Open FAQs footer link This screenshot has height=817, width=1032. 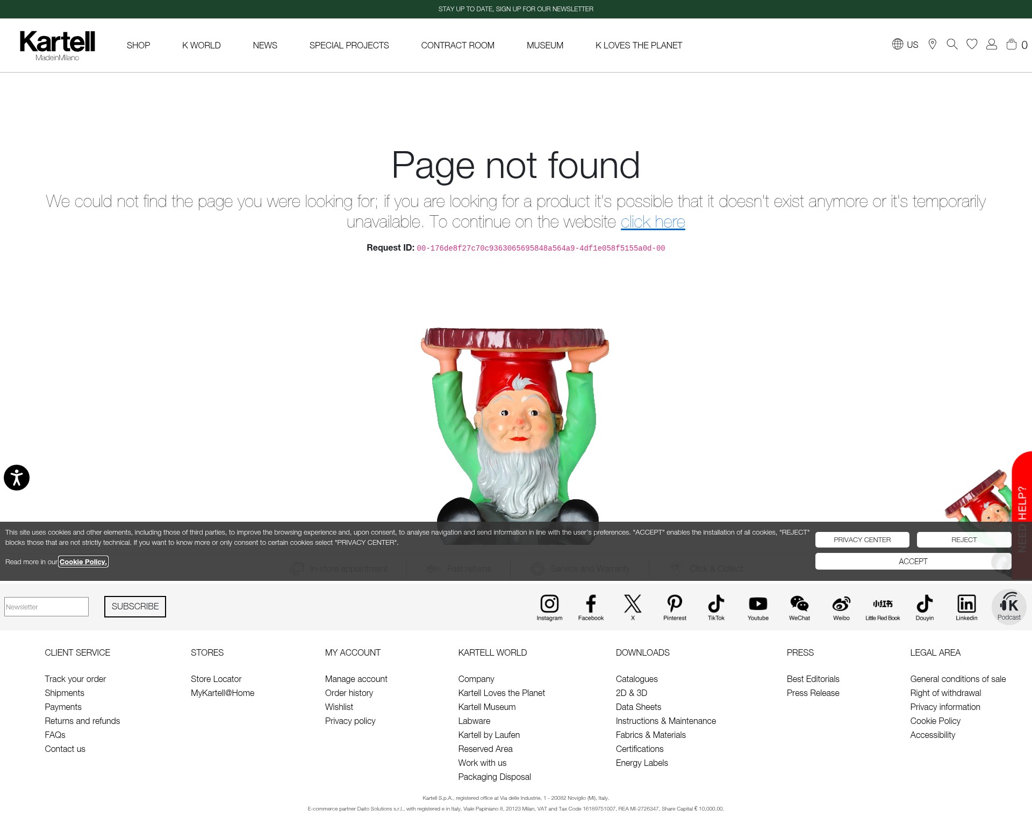click(x=55, y=735)
